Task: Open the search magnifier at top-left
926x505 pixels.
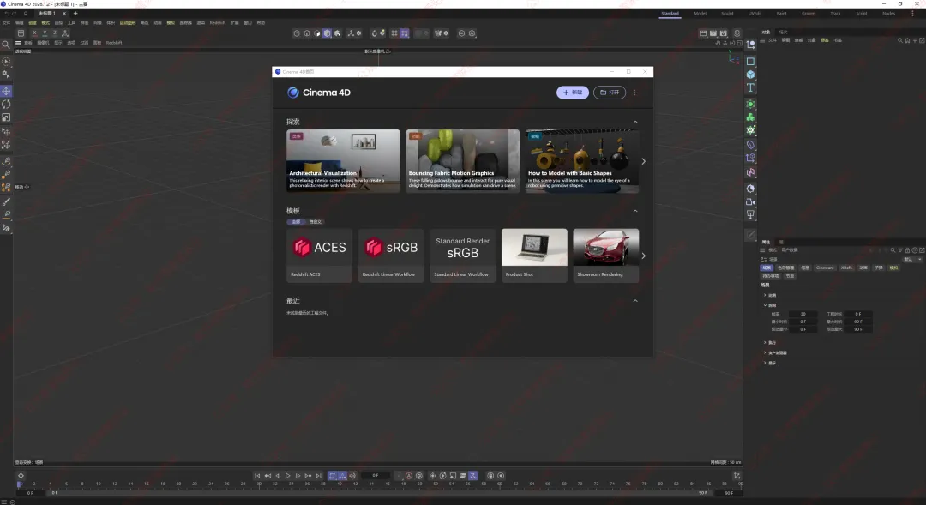Action: (6, 45)
